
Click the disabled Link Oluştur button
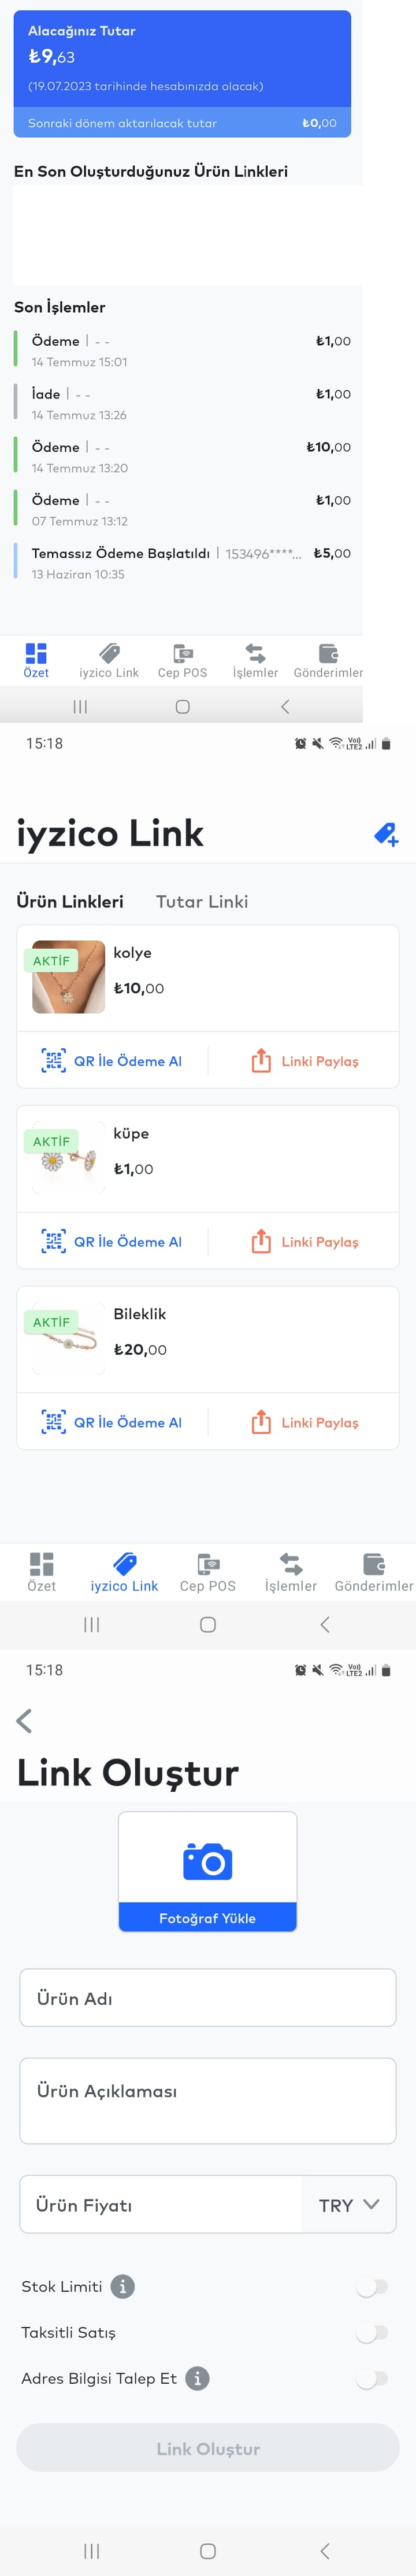click(207, 2448)
